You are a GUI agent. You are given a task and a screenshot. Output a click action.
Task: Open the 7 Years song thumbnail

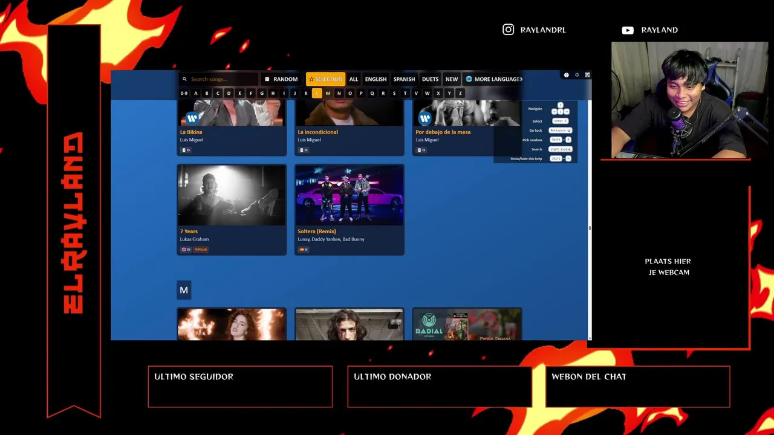[232, 195]
